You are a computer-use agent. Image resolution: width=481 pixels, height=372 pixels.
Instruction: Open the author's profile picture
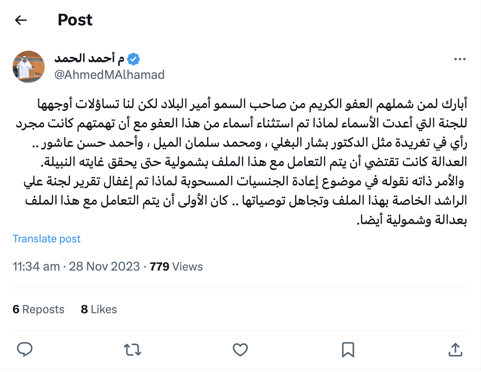(28, 67)
